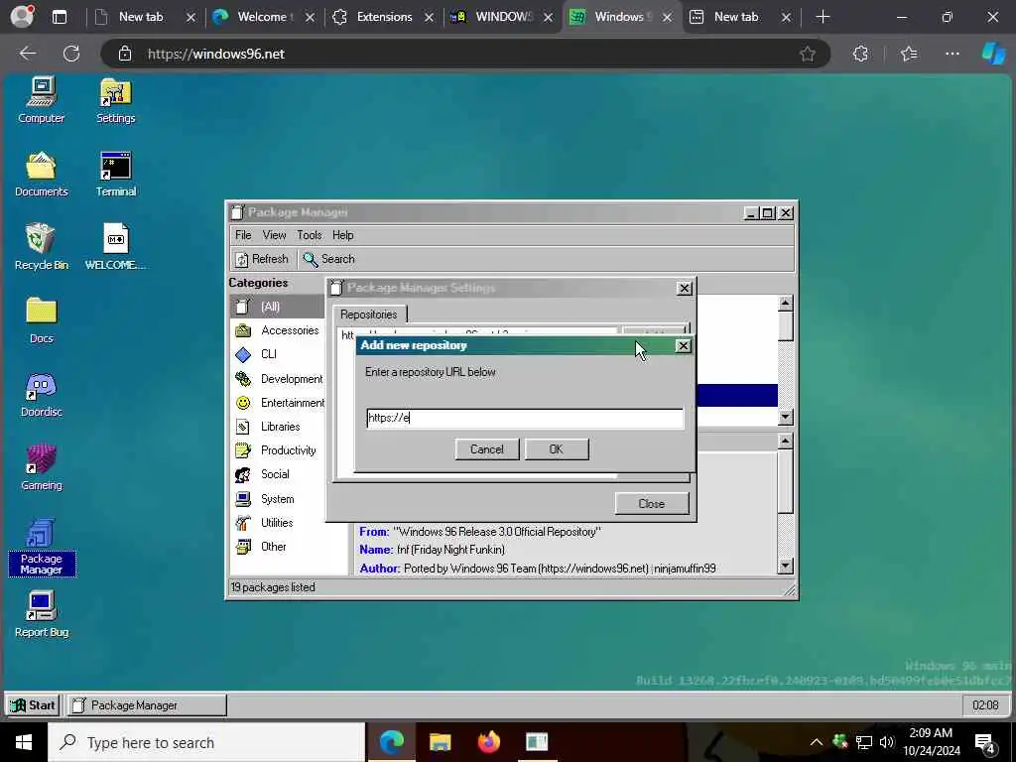The height and width of the screenshot is (762, 1016).
Task: Confirm repository URL with OK button
Action: pos(556,449)
